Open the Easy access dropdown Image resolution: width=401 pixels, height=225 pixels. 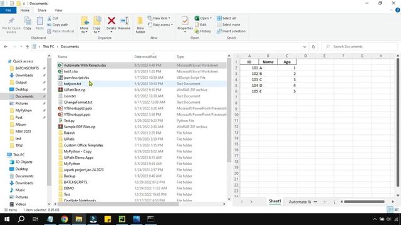point(160,25)
